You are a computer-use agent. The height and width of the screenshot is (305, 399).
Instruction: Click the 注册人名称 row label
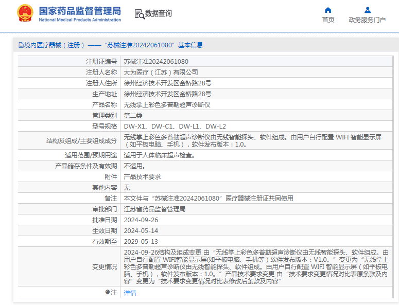coord(101,73)
